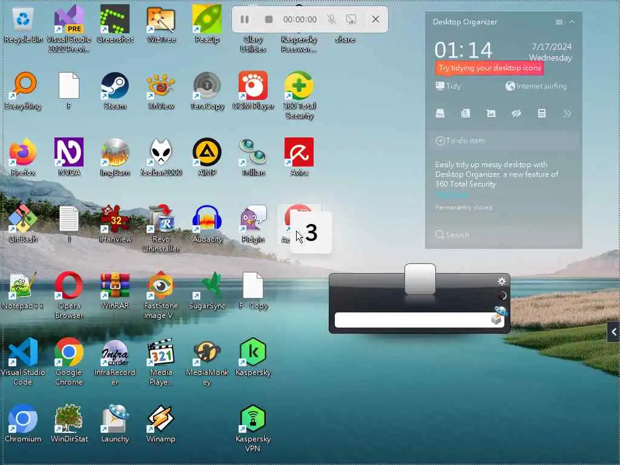The image size is (620, 465).
Task: Toggle the camera overlay on the recording toolbar
Action: (351, 19)
